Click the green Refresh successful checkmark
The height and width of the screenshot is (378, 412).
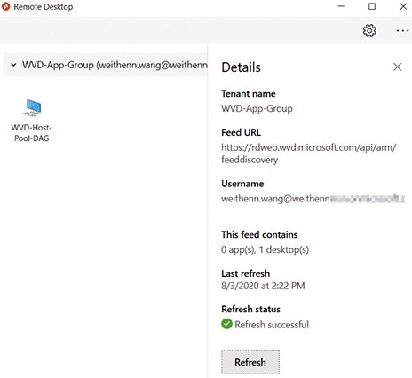point(226,324)
